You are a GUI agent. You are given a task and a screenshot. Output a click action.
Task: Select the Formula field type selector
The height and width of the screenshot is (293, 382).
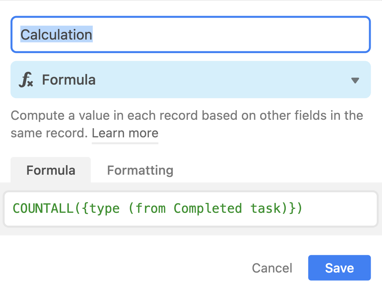191,79
